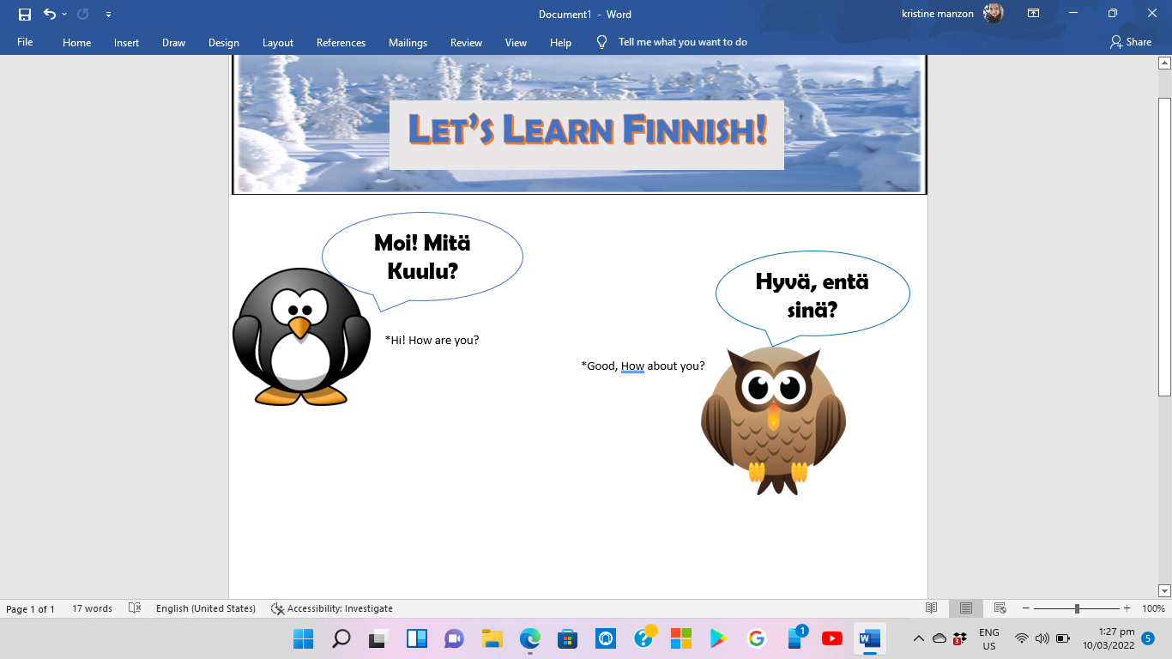Click the zoom out minus button
1172x659 pixels.
1024,608
